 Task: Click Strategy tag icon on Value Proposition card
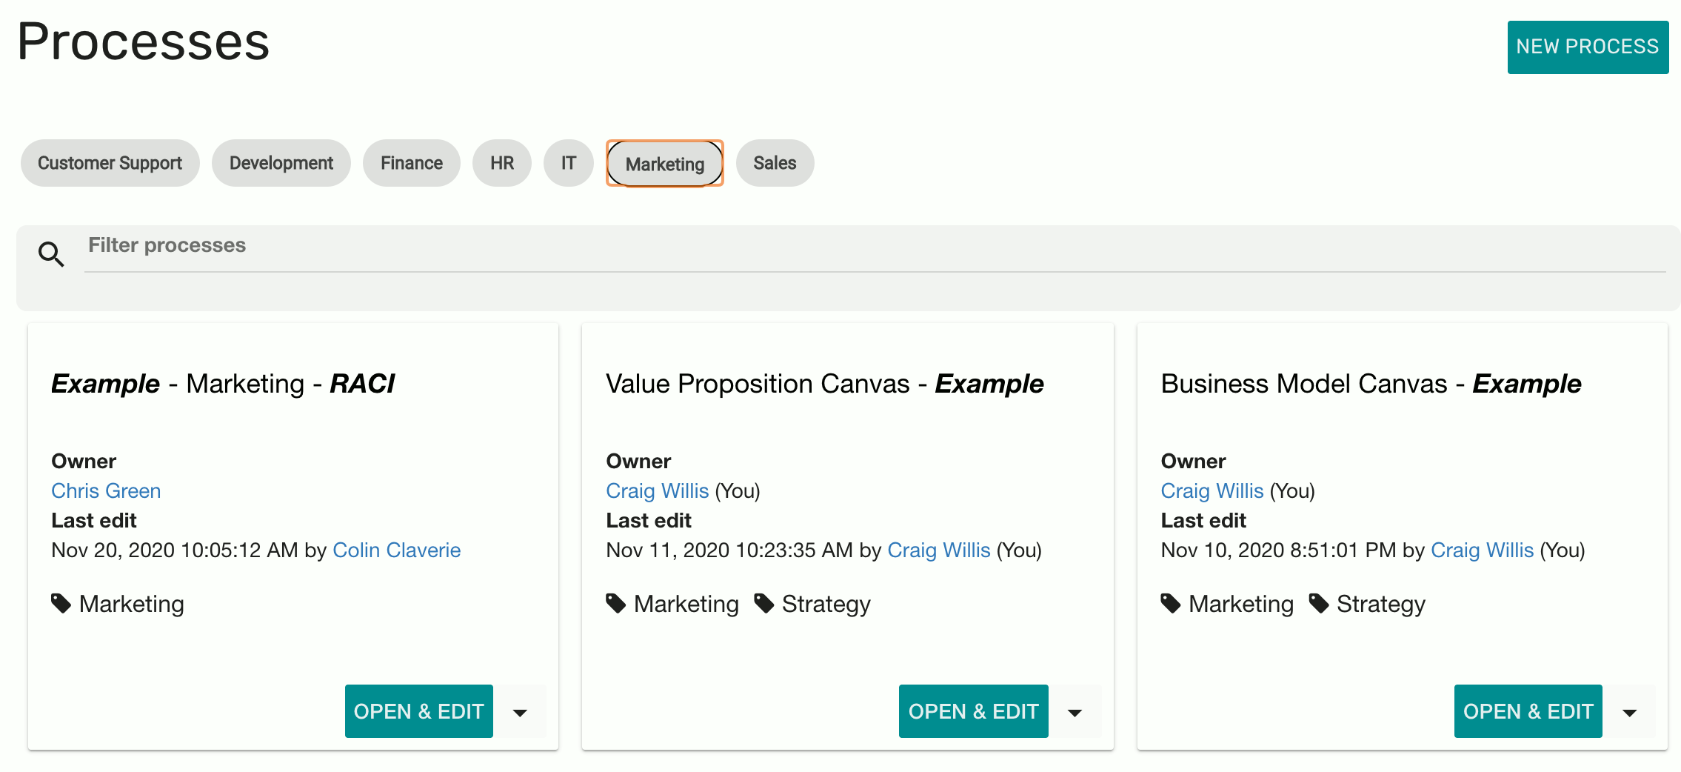coord(763,603)
